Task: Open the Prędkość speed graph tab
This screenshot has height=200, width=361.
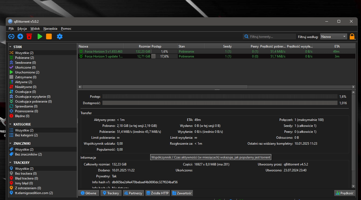Action: pos(345,193)
